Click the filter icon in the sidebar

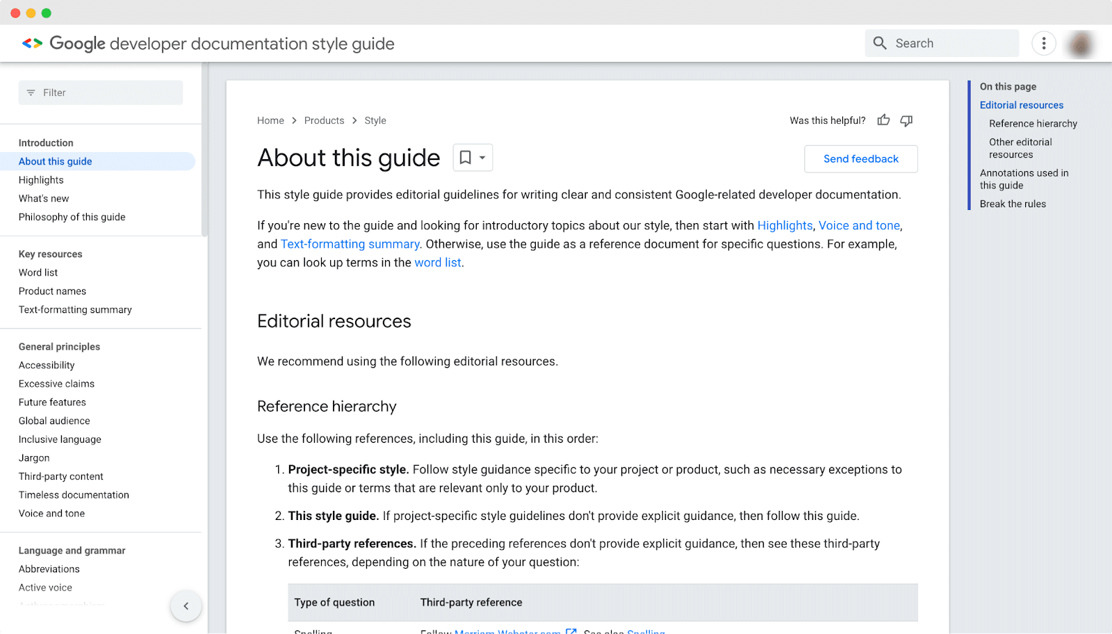point(30,92)
